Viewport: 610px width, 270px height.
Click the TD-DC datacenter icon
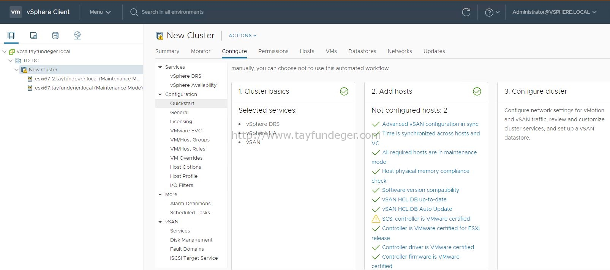[18, 61]
